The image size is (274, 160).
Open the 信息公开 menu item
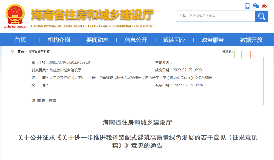pos(135,40)
